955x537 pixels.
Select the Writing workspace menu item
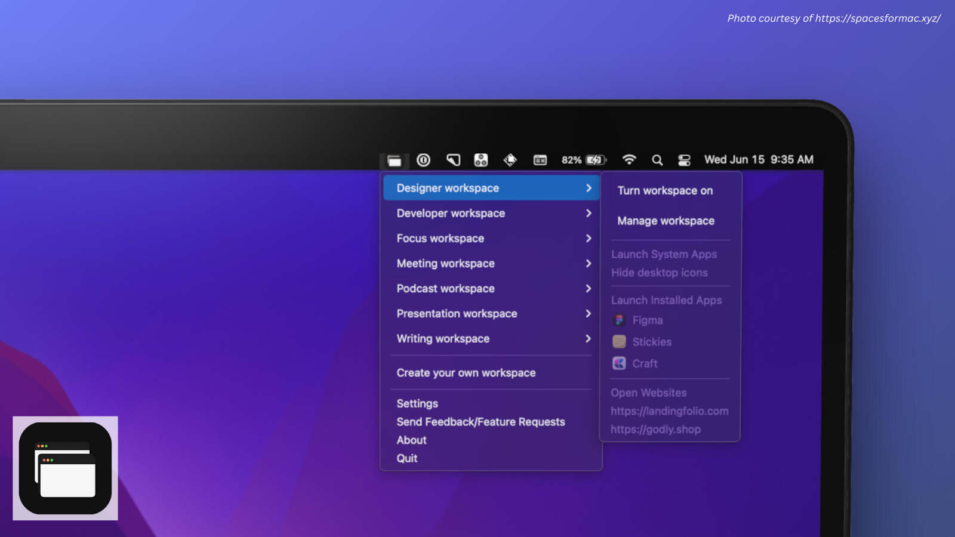pyautogui.click(x=491, y=338)
